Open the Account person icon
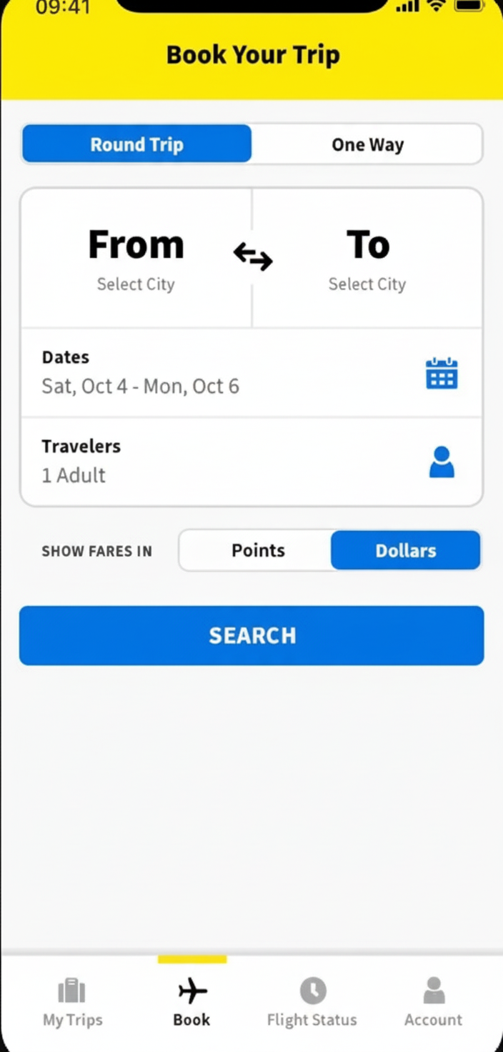The height and width of the screenshot is (1052, 503). 433,990
